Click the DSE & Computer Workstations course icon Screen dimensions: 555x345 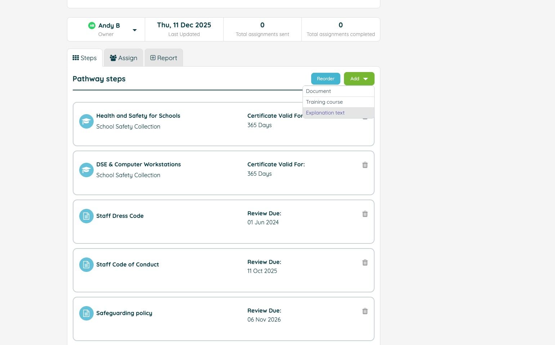tap(86, 170)
